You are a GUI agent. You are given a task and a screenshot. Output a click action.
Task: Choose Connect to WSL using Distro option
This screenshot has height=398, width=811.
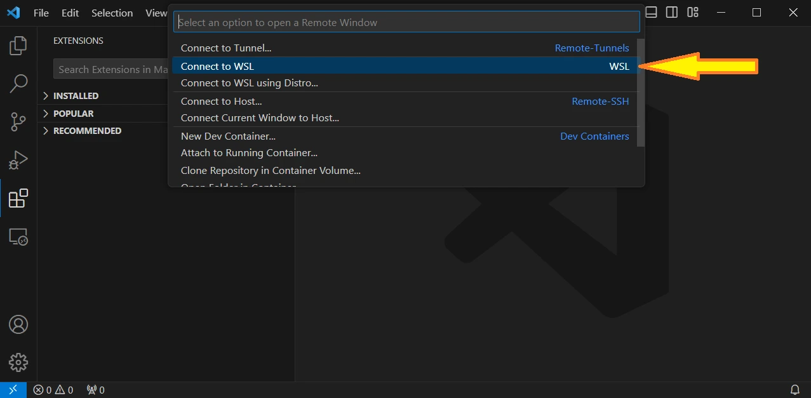click(x=405, y=83)
